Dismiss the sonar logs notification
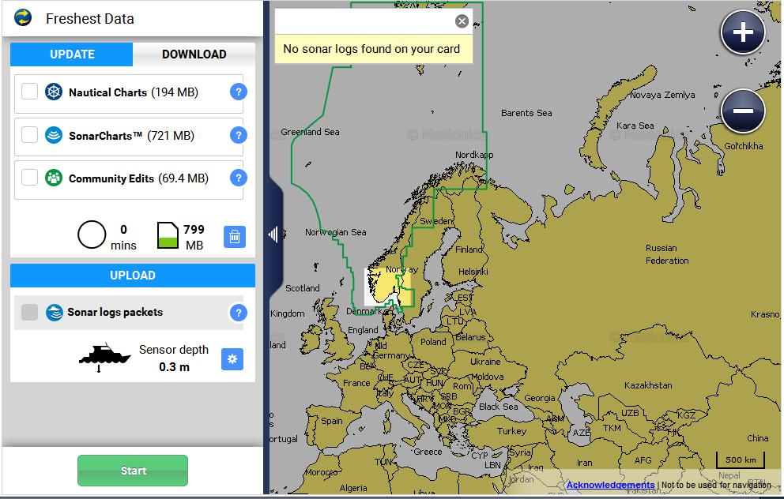Image resolution: width=784 pixels, height=499 pixels. [x=462, y=21]
